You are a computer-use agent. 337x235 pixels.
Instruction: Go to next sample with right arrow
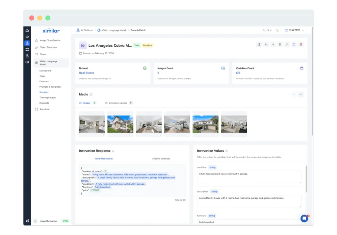(x=273, y=45)
